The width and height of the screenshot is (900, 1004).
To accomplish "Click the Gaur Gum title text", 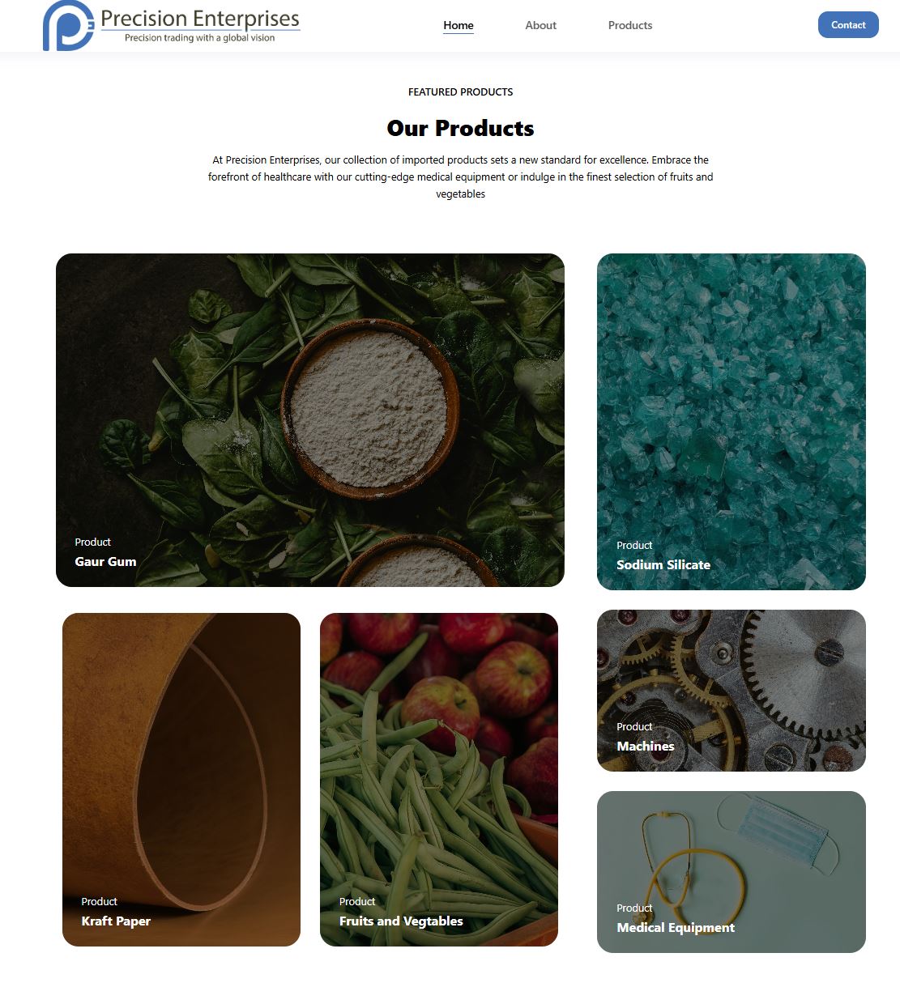I will [105, 562].
